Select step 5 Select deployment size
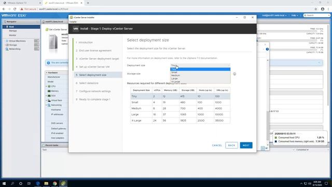The height and width of the screenshot is (187, 332). pos(98,75)
